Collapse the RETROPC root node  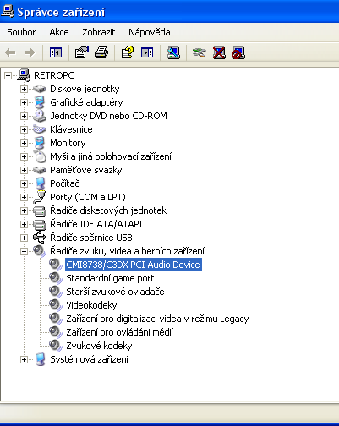pyautogui.click(x=8, y=75)
